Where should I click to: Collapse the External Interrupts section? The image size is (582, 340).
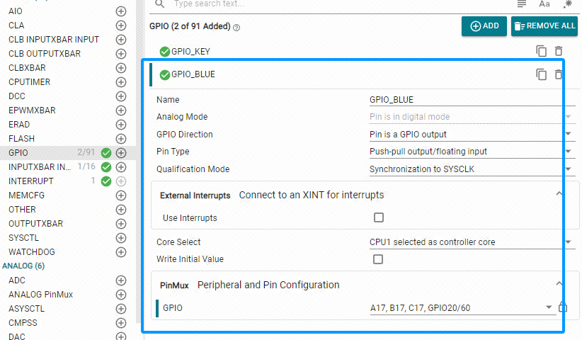tap(559, 194)
